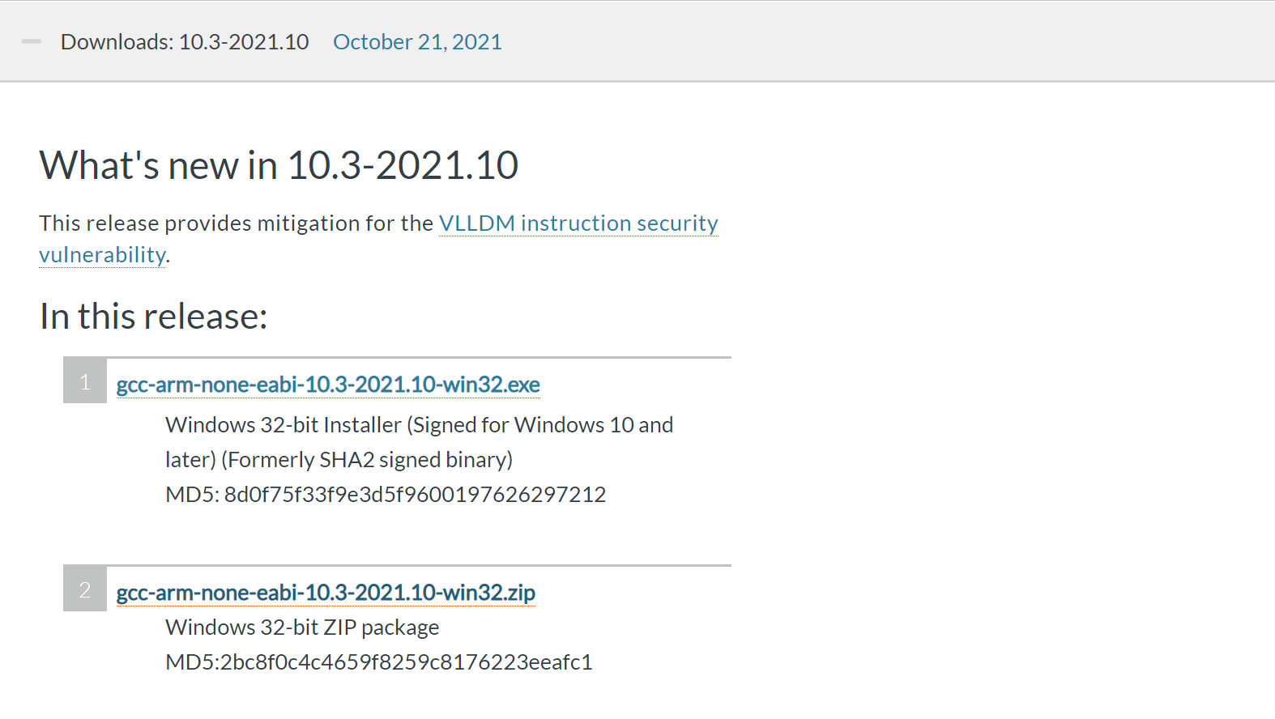The width and height of the screenshot is (1275, 719).
Task: Click the "(Signed for Windows 10 and" text
Action: (x=539, y=425)
